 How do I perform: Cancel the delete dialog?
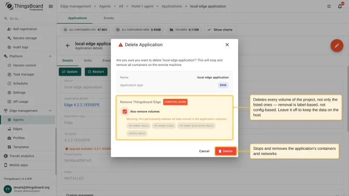[x=204, y=151]
